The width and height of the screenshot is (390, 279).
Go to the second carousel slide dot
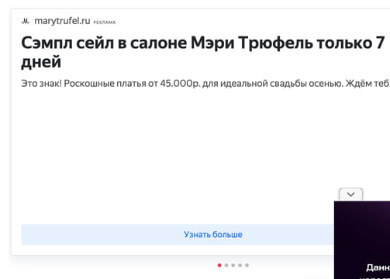click(x=226, y=265)
